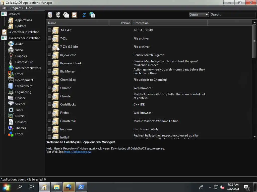Screen dimensions: 257x192
Task: Open installed Updates list
Action: [21, 26]
